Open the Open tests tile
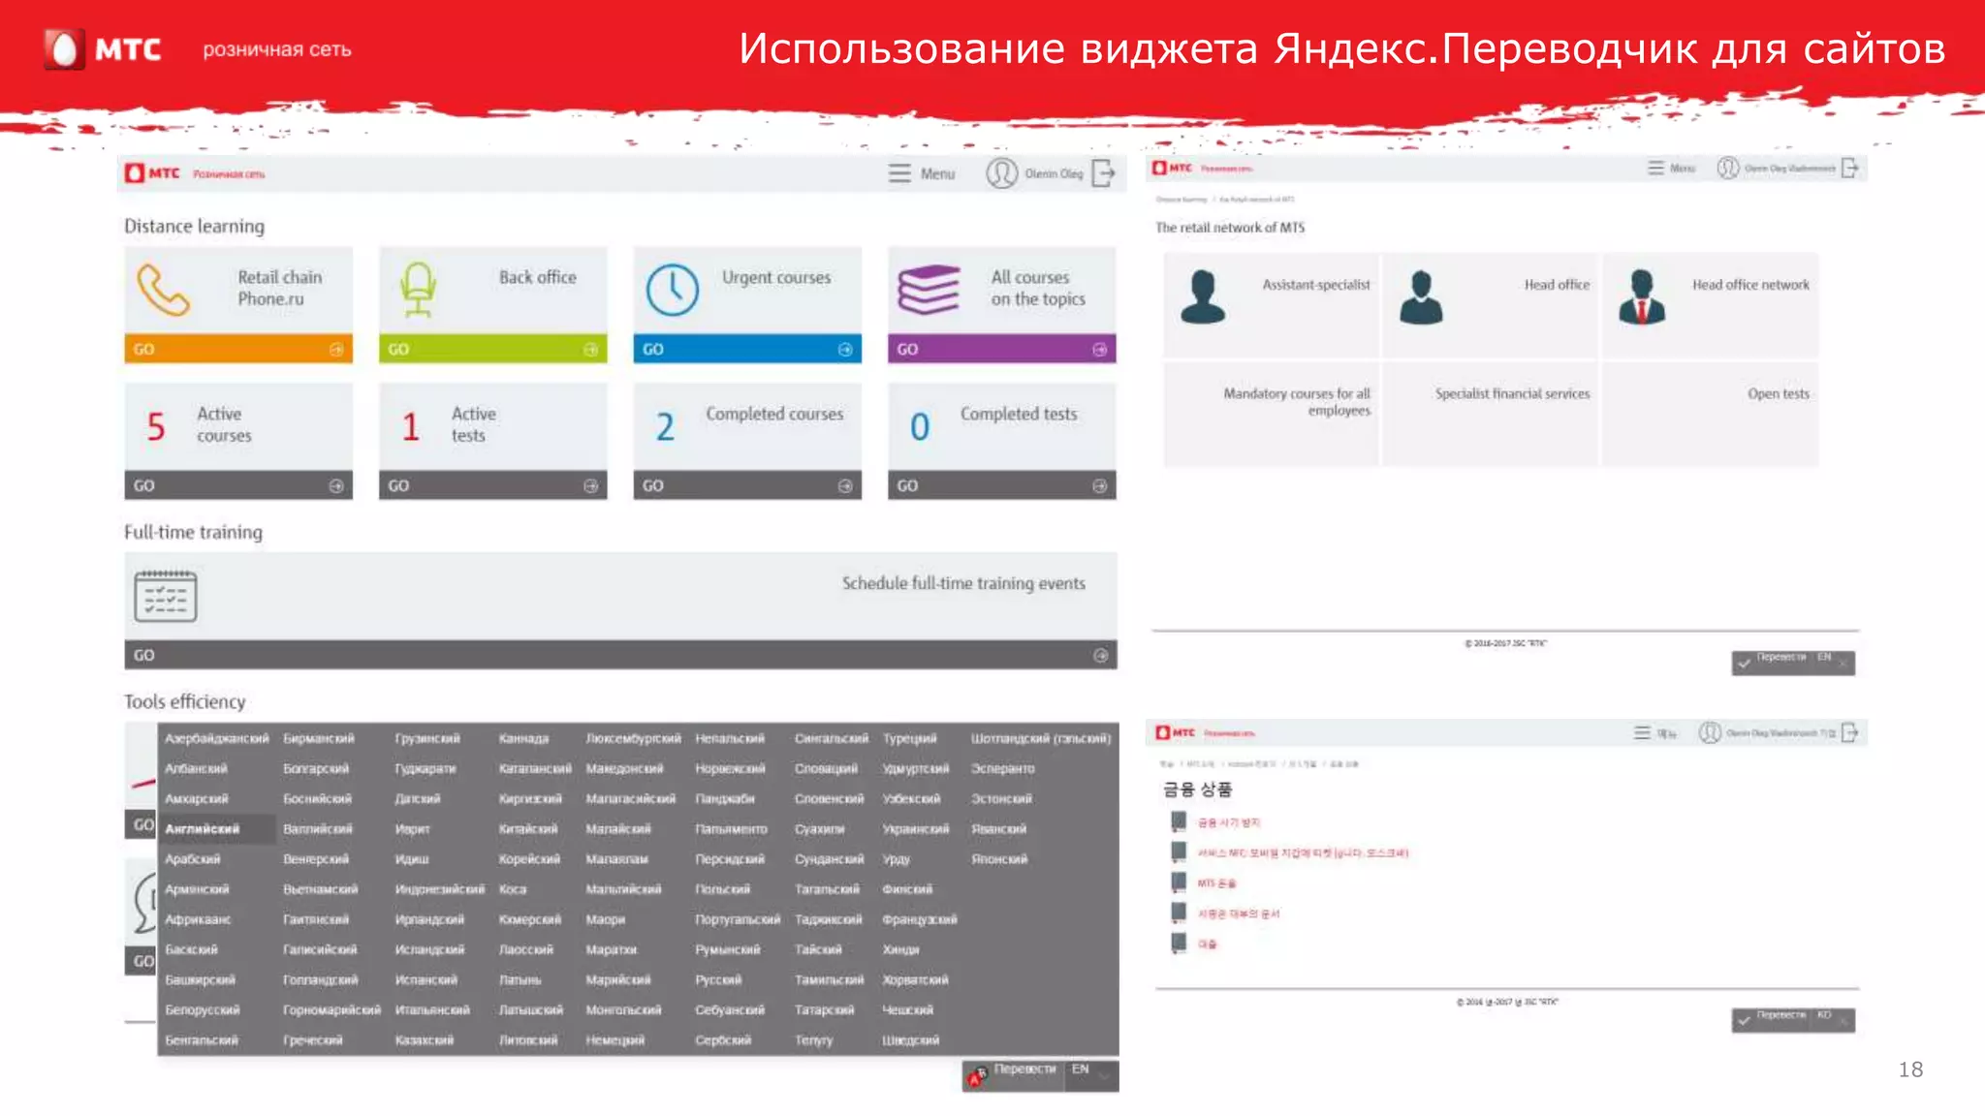The height and width of the screenshot is (1116, 1985). click(1710, 415)
